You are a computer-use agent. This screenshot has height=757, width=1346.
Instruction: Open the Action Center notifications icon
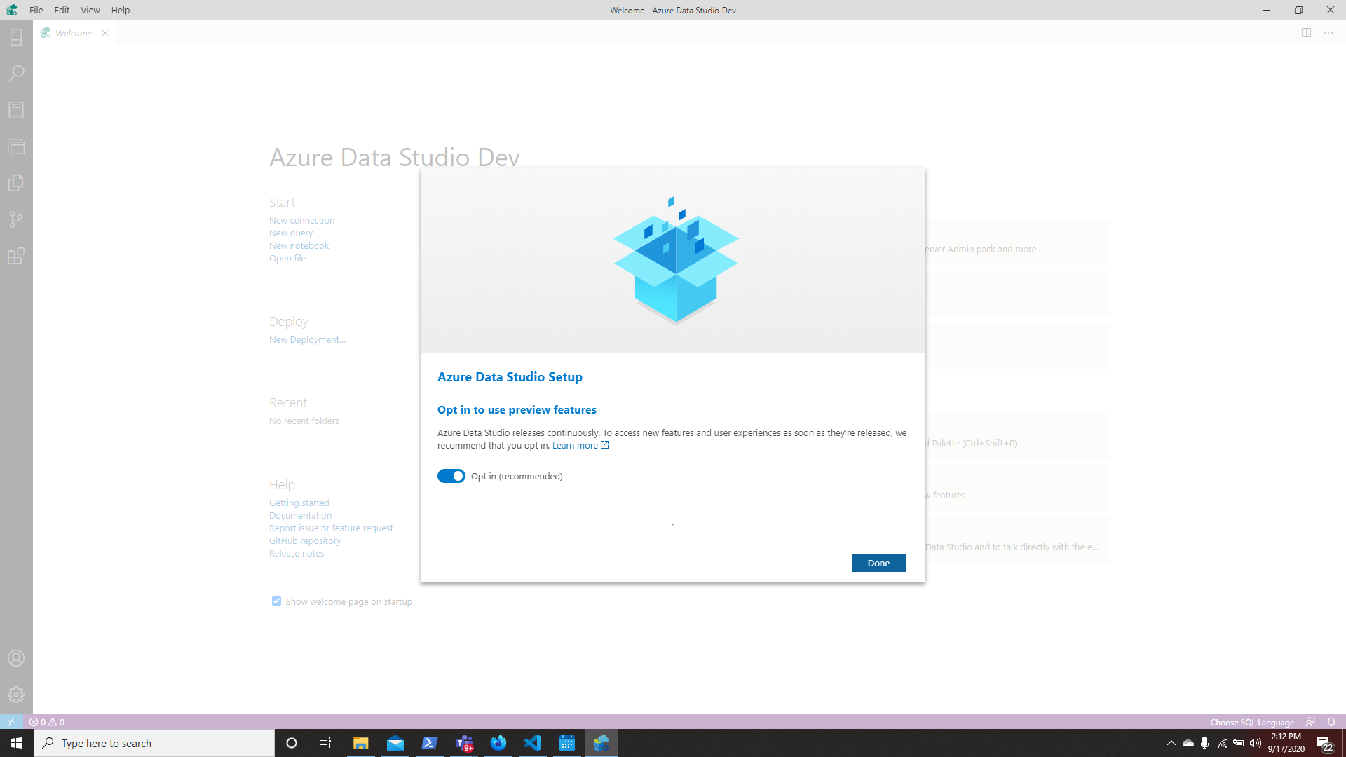tap(1324, 743)
